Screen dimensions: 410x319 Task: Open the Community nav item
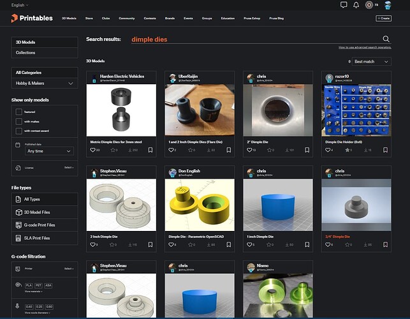pos(126,19)
